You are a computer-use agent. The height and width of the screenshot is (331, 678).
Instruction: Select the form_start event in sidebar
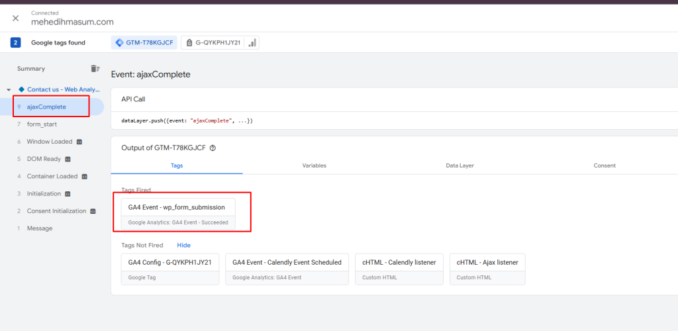click(42, 124)
